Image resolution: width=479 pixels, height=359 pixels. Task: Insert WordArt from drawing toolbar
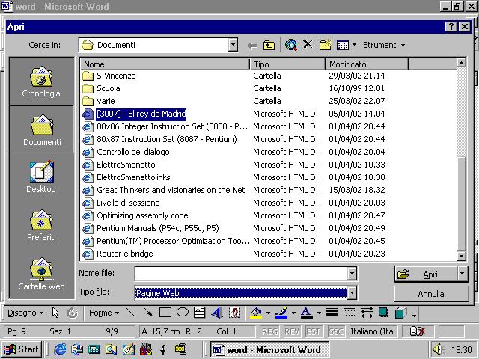217,313
